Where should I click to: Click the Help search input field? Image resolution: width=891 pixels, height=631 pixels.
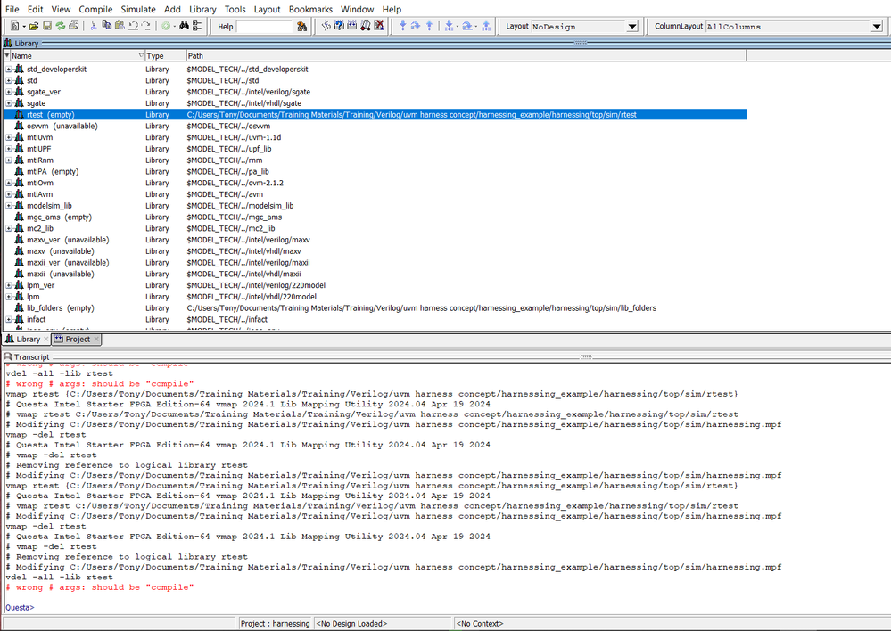point(264,27)
